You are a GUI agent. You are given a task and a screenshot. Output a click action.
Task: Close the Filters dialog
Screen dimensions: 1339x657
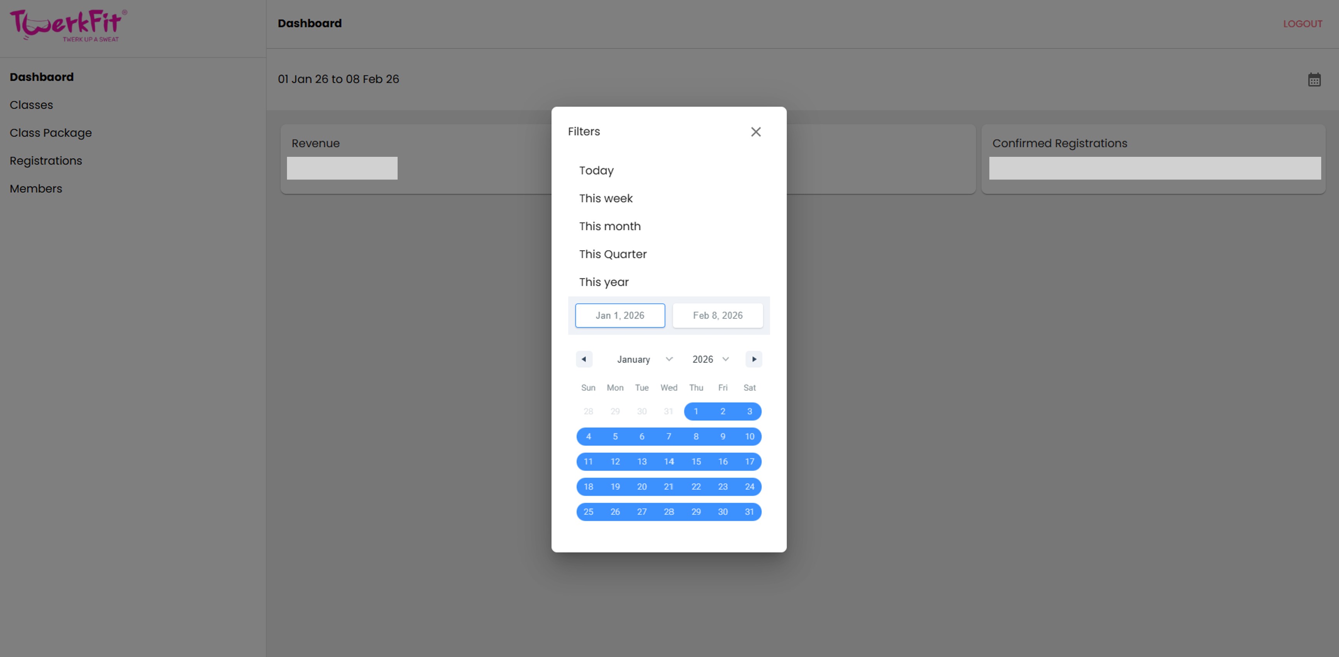(756, 132)
